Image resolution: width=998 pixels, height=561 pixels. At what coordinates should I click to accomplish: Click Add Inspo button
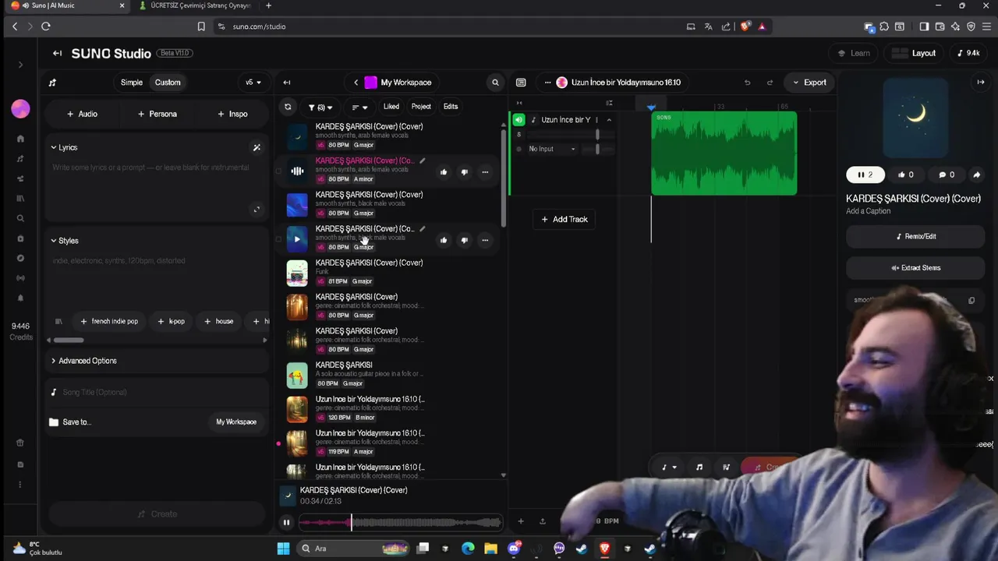(232, 114)
